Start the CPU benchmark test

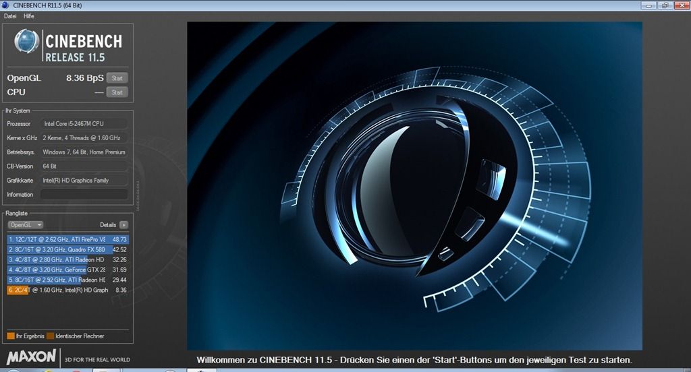pos(117,92)
